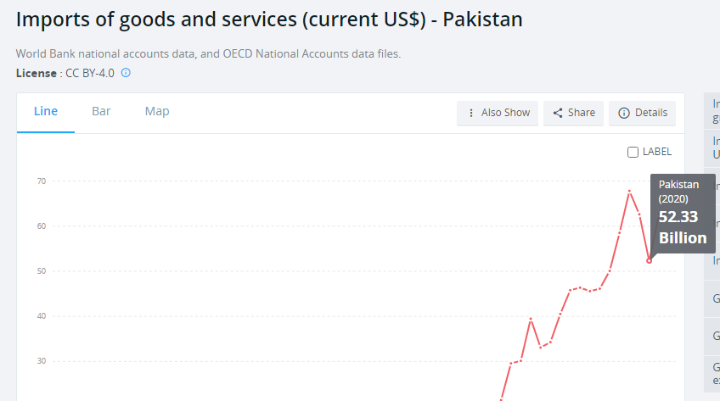This screenshot has height=401, width=720.
Task: Click the 70 y-axis label
Action: [x=42, y=181]
